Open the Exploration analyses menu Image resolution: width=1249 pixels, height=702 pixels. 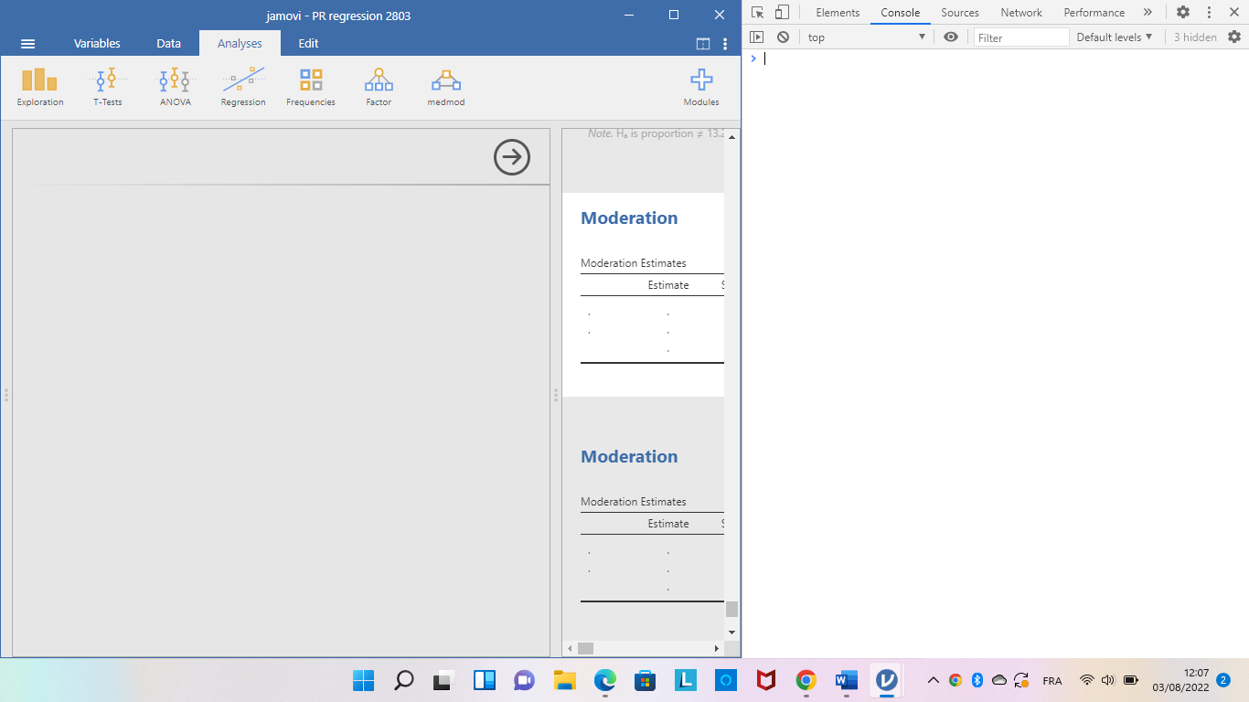(40, 88)
